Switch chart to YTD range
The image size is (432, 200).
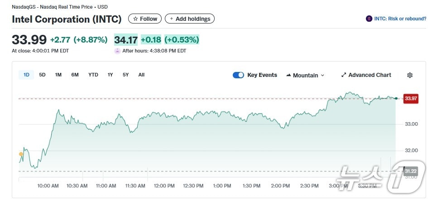click(x=93, y=75)
